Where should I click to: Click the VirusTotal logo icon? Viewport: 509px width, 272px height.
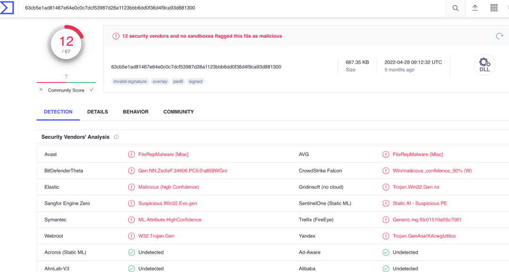click(7, 8)
